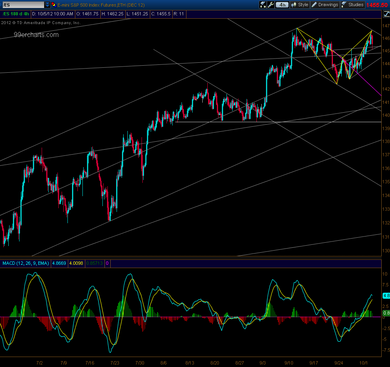Click the 8/20 date label on time axis

(214, 363)
